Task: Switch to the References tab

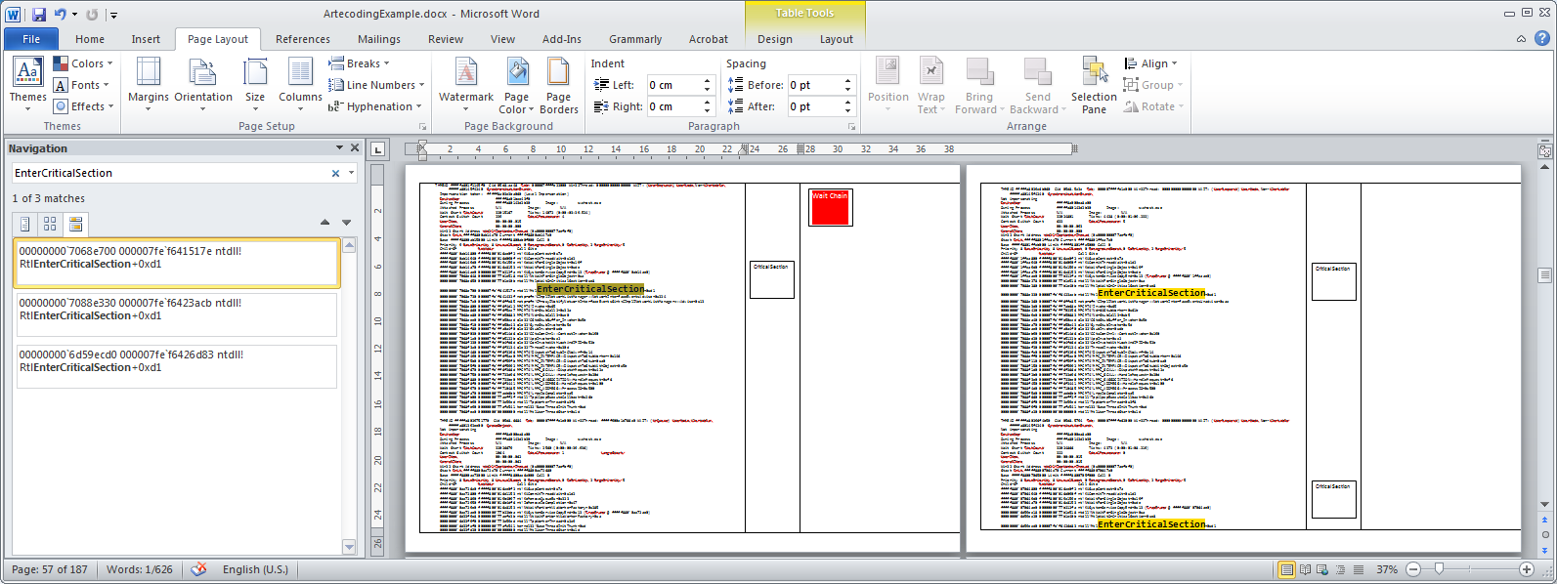Action: (x=303, y=39)
